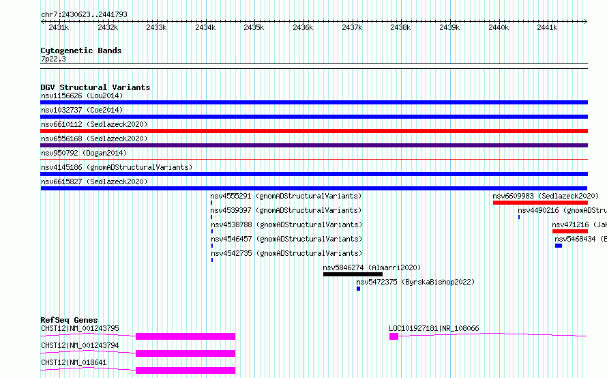607x378 pixels.
Task: Click the 2440k ruler position
Action: 499,27
